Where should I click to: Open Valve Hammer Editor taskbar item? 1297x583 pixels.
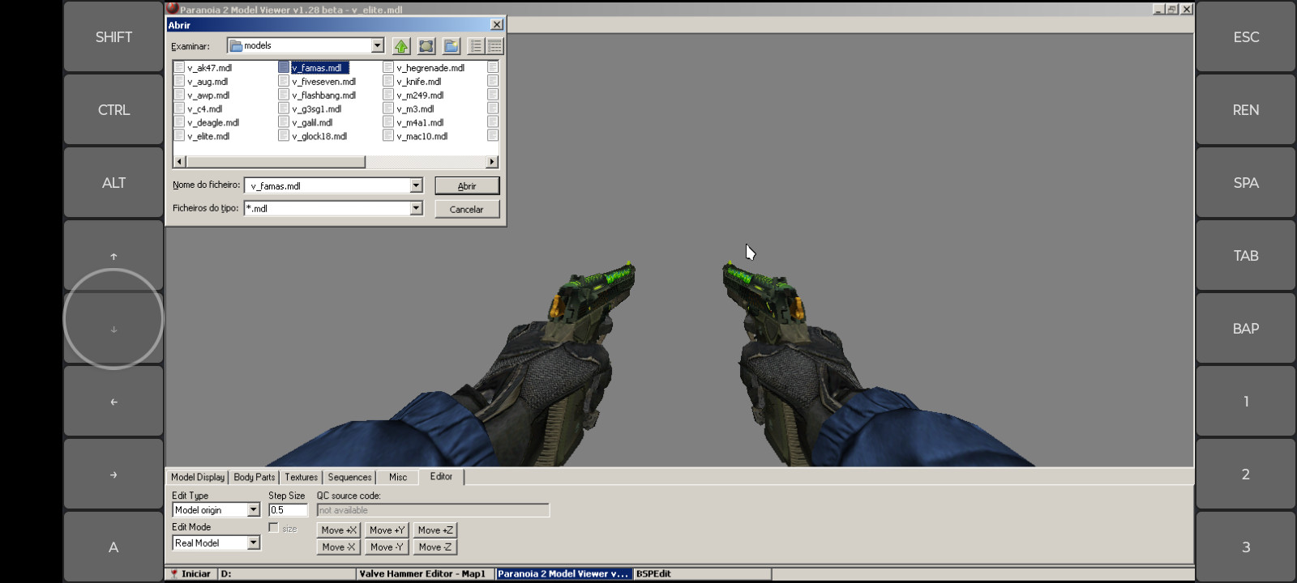pos(425,573)
